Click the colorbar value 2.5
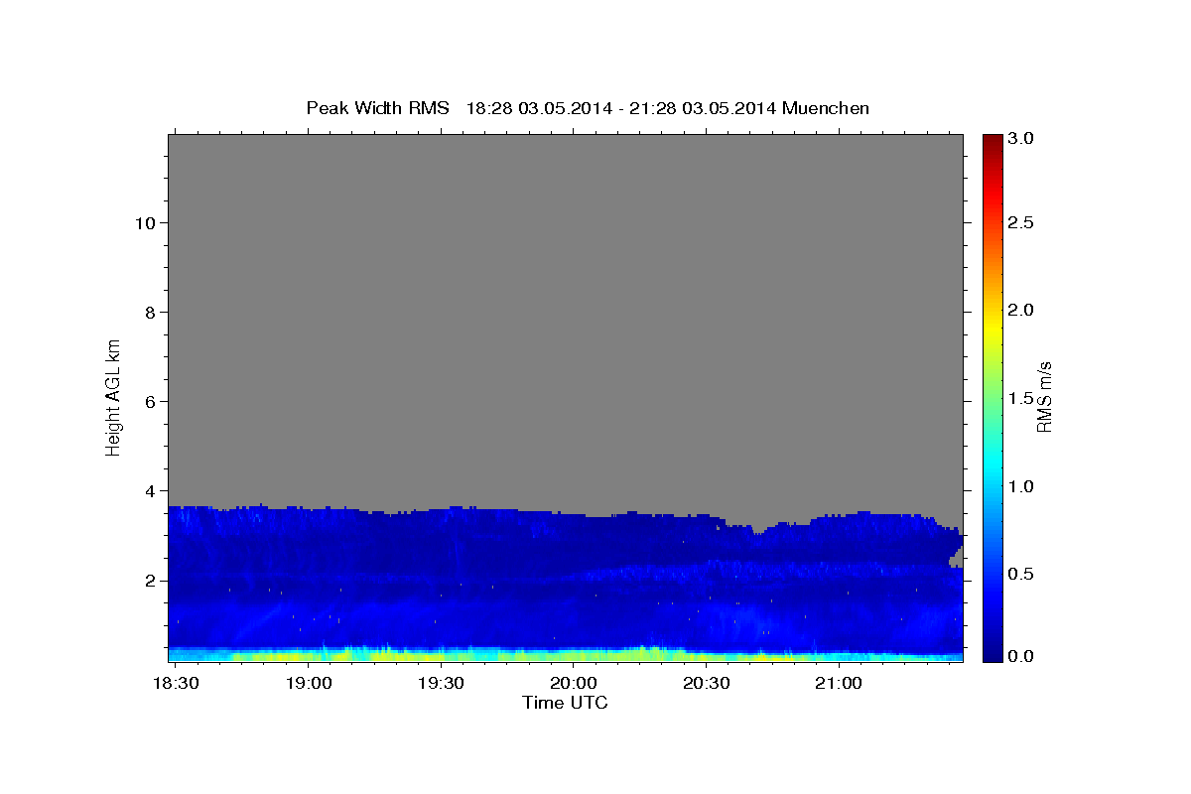This screenshot has height=794, width=1191. click(1023, 222)
